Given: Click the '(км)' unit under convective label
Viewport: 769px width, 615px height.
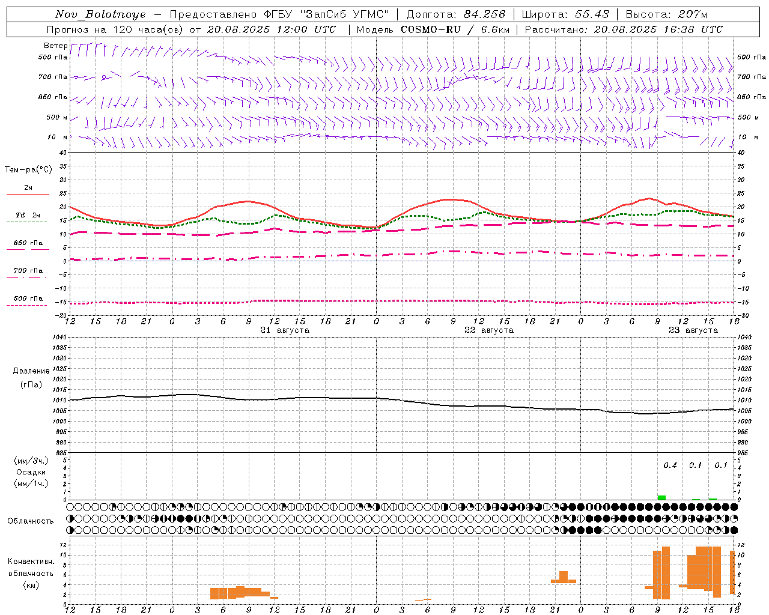Looking at the screenshot, I should [31, 585].
